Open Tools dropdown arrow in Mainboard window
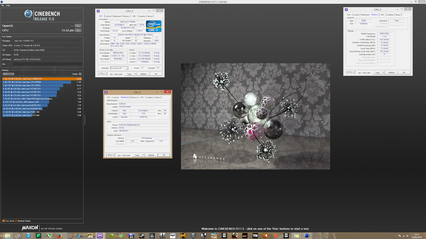The height and width of the screenshot is (239, 426). tap(143, 155)
